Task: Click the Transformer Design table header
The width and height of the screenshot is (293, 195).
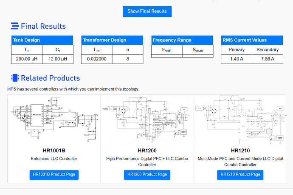Action: click(112, 40)
